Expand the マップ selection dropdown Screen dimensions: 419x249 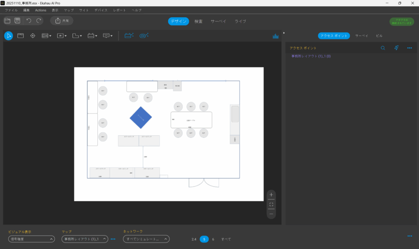click(85, 239)
